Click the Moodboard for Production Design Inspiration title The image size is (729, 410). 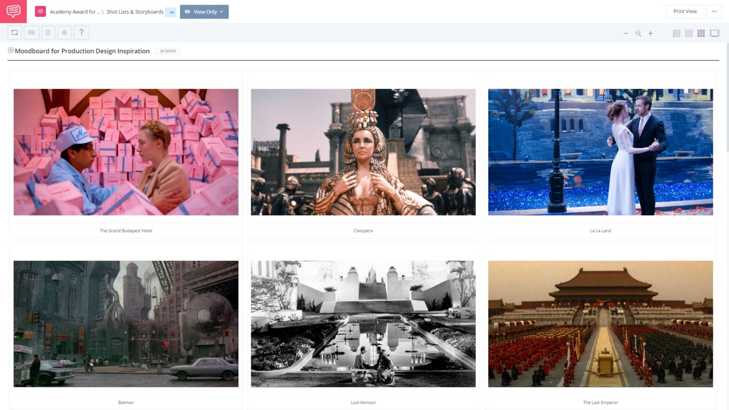coord(82,51)
